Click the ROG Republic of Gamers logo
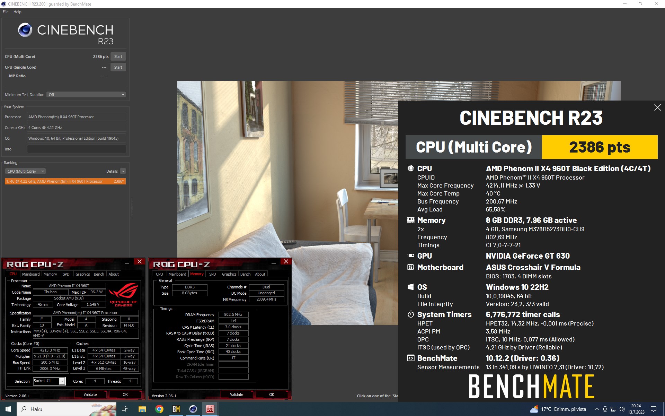 point(124,295)
